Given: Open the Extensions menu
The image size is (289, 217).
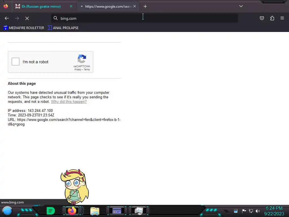Looking at the screenshot, I should point(272,18).
